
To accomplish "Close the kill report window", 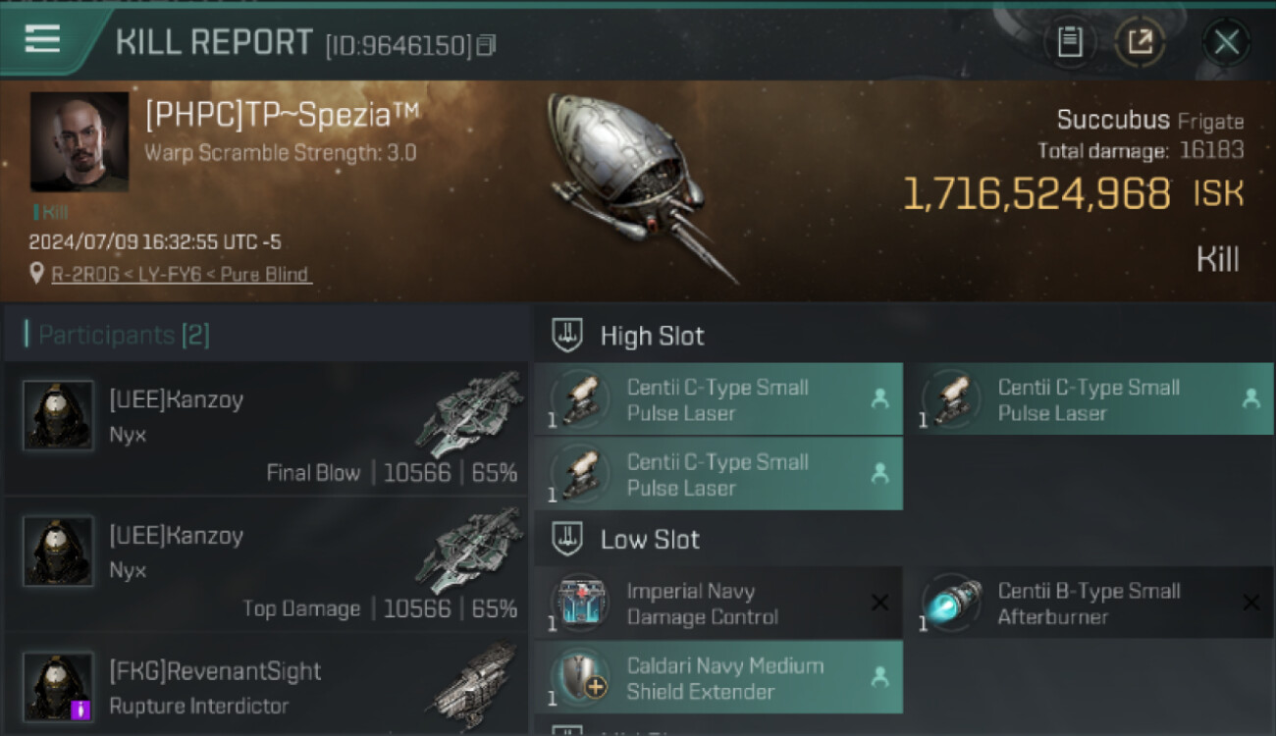I will [1226, 42].
